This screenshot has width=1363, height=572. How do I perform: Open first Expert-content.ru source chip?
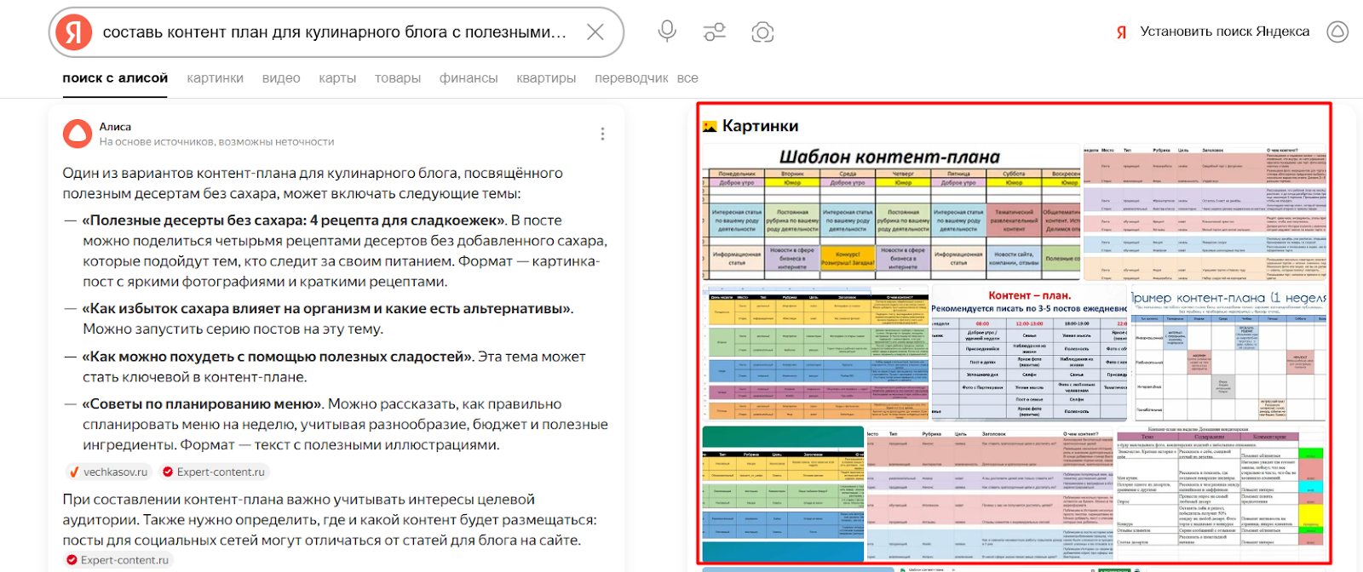(213, 472)
